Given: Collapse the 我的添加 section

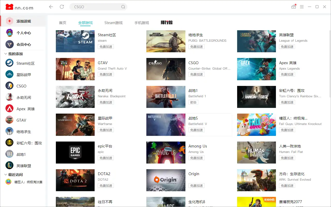Looking at the screenshot, I should tap(6, 54).
